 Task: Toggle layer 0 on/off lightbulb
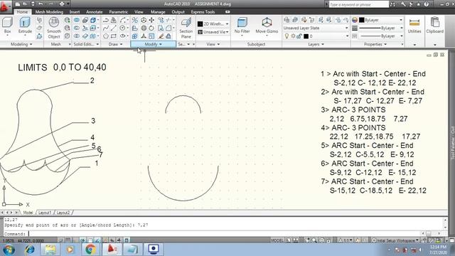pyautogui.click(x=287, y=36)
